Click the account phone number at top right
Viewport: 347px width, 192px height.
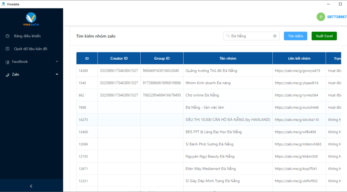tap(337, 17)
